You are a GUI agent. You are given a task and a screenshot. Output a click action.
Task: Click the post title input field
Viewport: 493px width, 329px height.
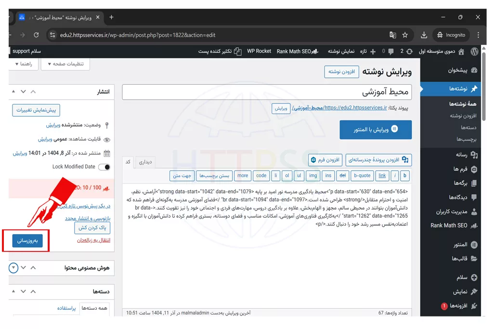(x=267, y=92)
